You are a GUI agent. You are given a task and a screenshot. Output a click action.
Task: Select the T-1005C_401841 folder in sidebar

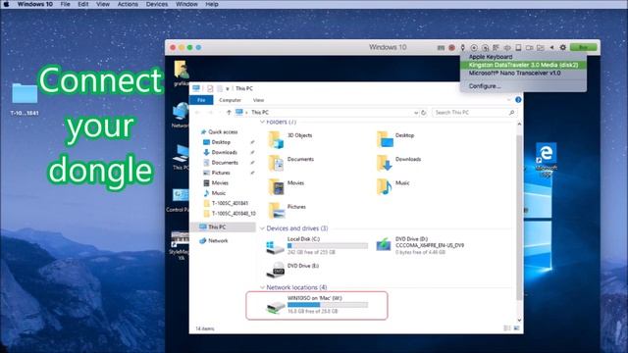point(226,203)
